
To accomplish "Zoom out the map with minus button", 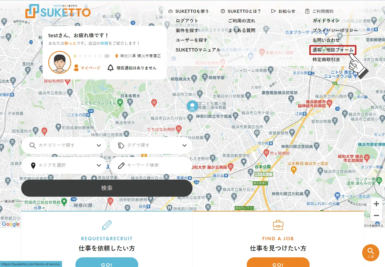I will 376,215.
